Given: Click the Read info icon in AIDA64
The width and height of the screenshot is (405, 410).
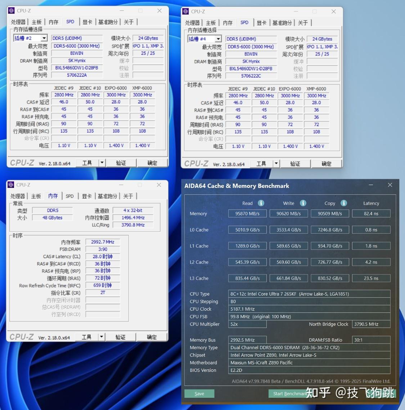Looking at the screenshot, I should coord(261,203).
